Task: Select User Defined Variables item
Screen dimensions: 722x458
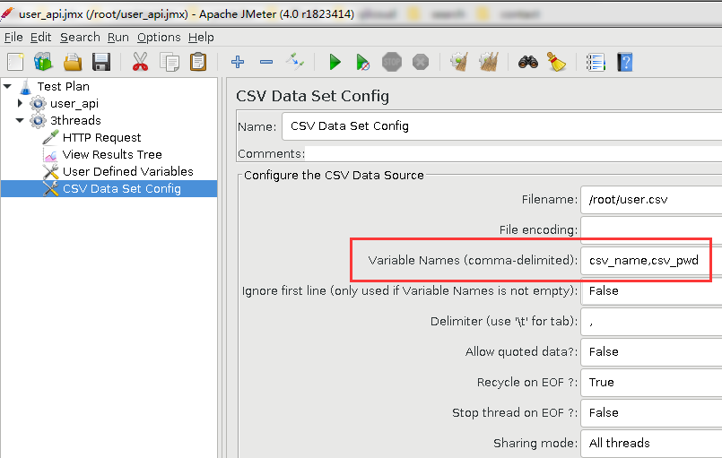Action: pyautogui.click(x=128, y=172)
